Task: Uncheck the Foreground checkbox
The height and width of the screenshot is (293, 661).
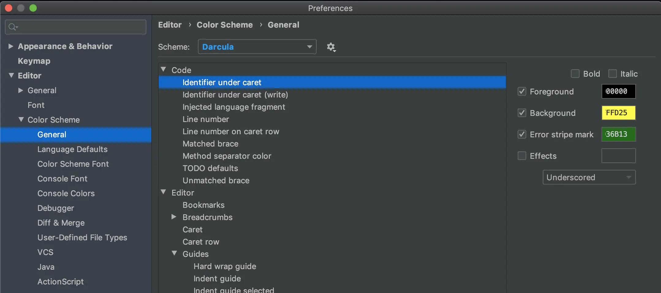Action: [x=522, y=92]
